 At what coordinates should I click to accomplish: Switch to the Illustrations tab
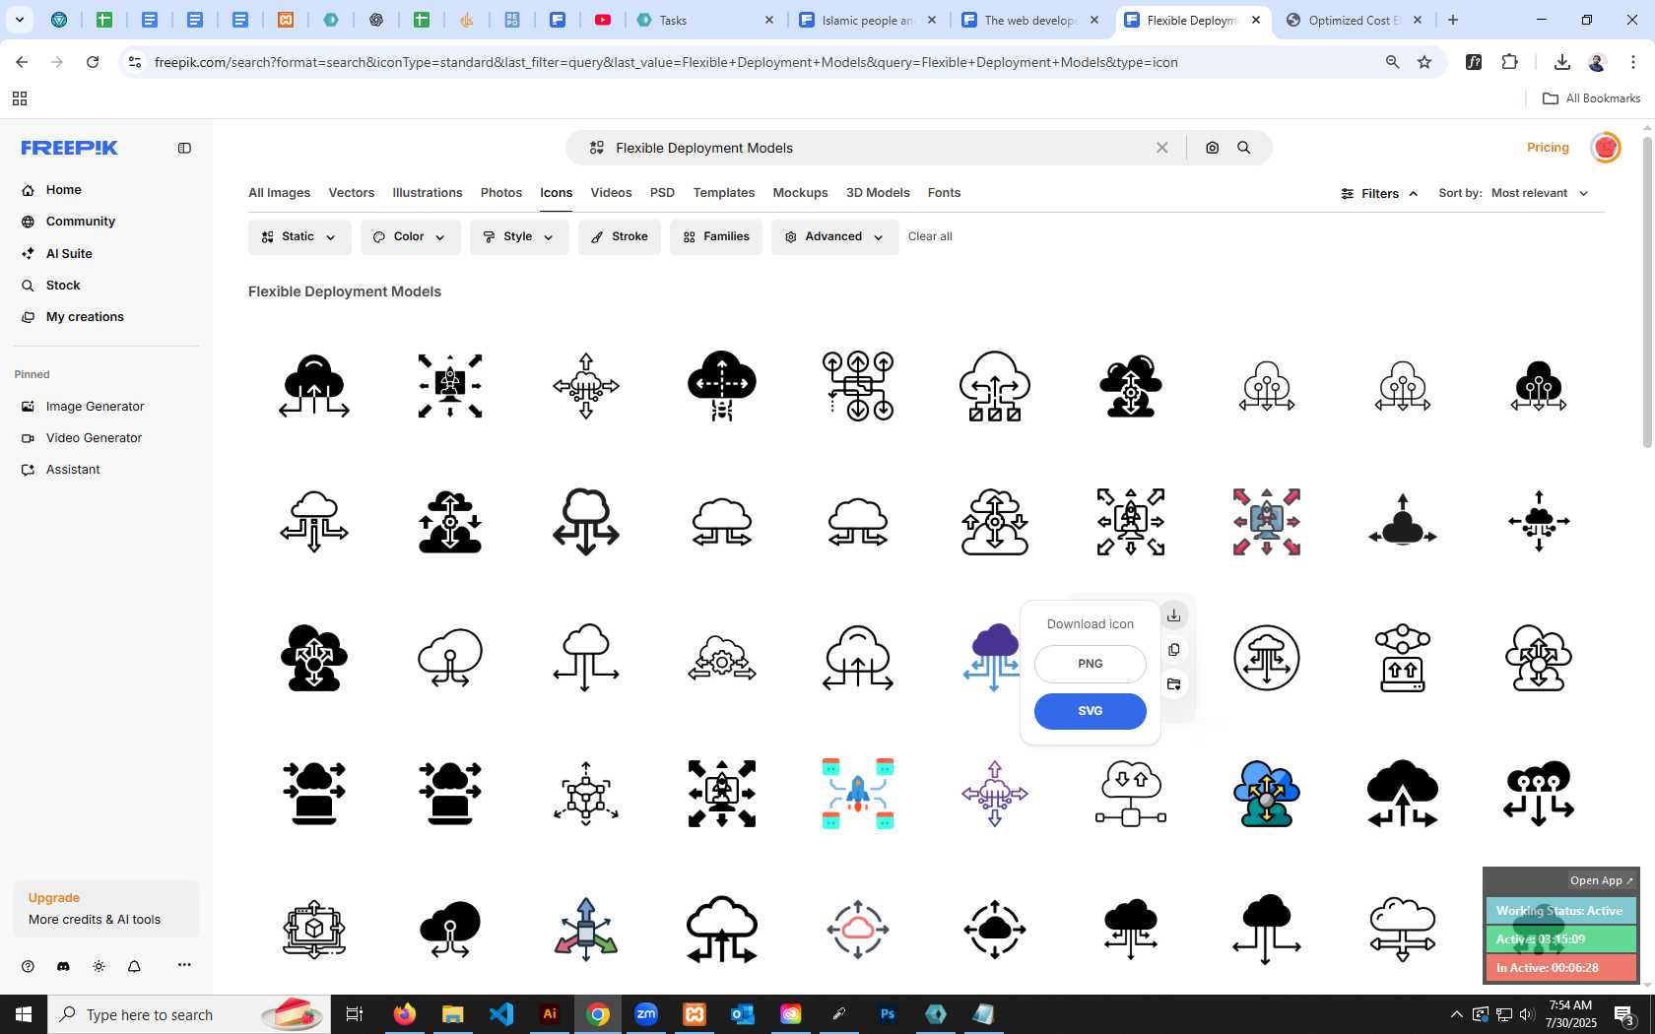pos(428,193)
